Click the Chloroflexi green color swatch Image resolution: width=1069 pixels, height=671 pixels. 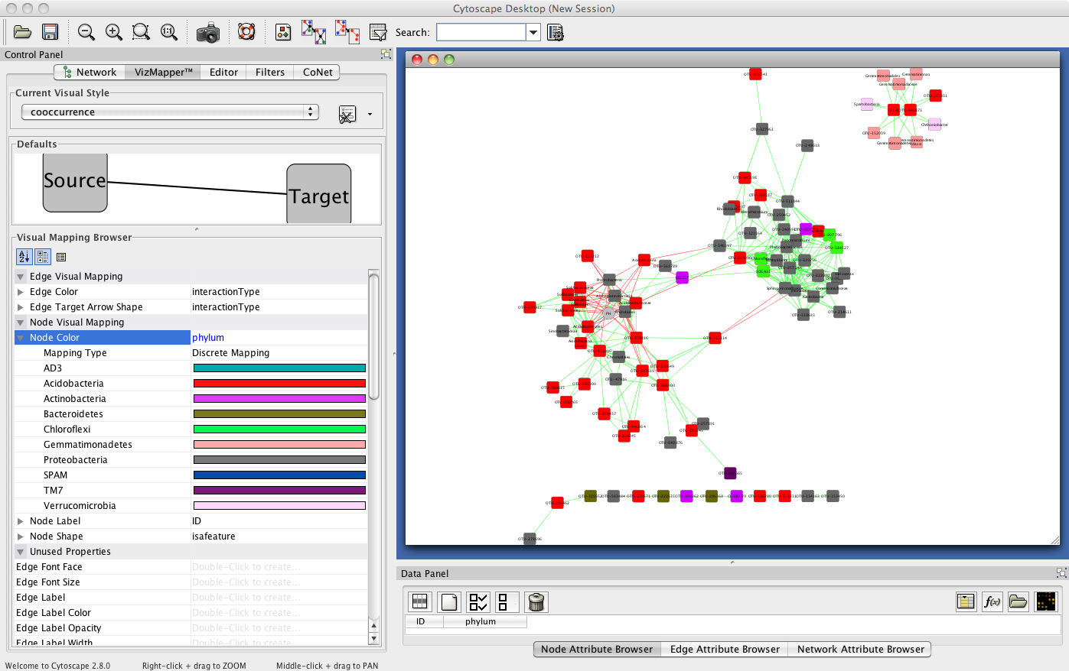(279, 430)
